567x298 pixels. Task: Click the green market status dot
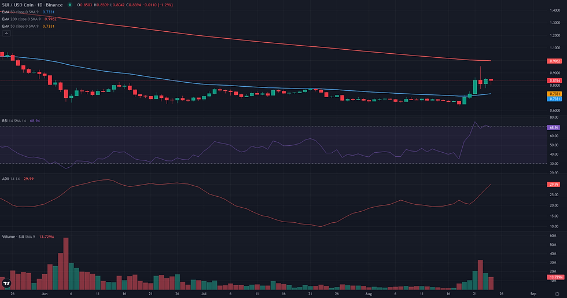click(x=70, y=5)
